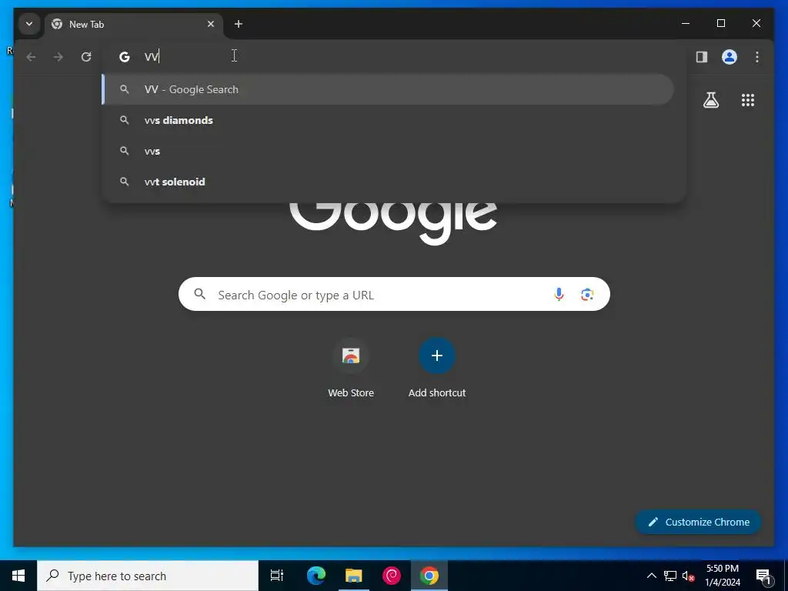The image size is (788, 591).
Task: Open a new tab with plus button
Action: [239, 24]
